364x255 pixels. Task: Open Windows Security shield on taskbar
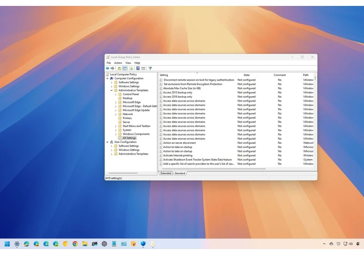[x=143, y=244]
